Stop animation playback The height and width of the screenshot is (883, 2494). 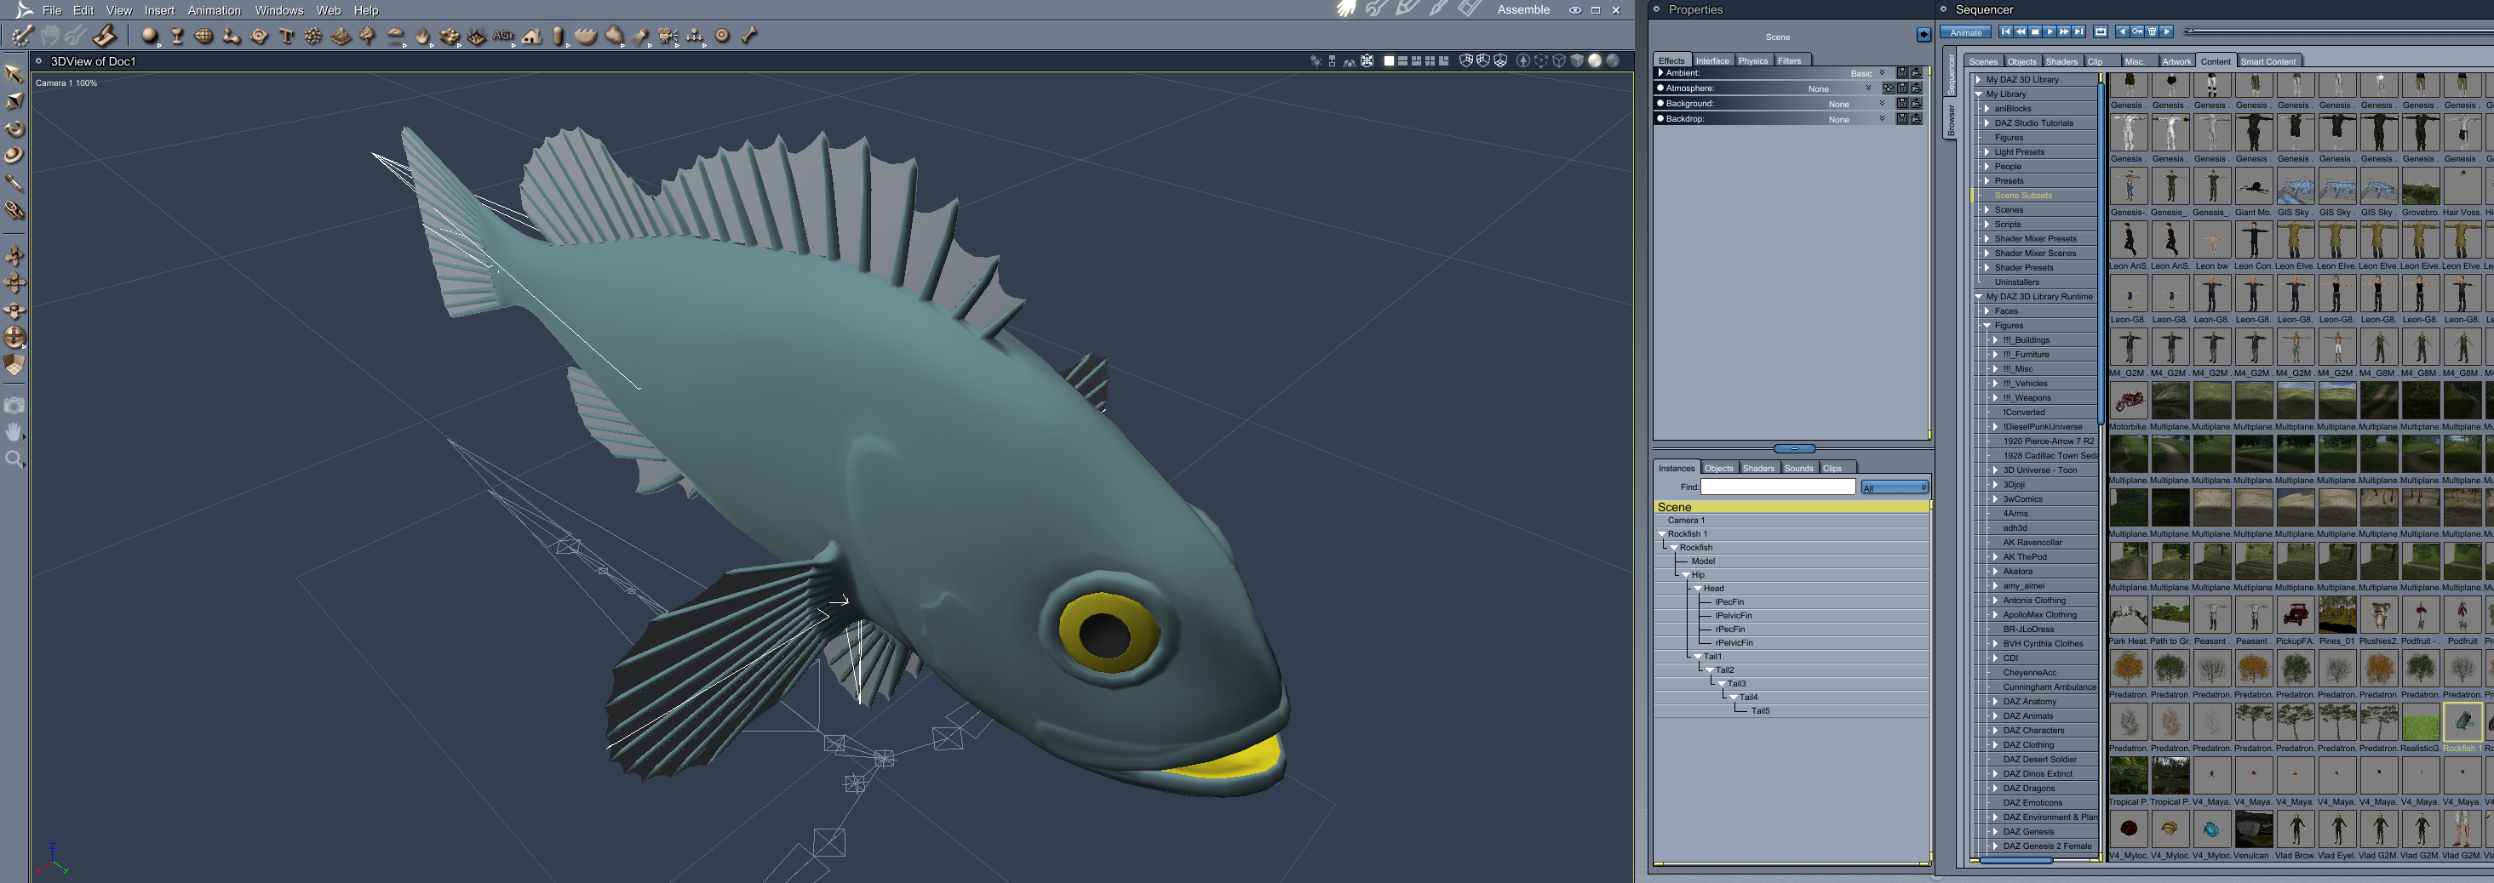point(2035,32)
